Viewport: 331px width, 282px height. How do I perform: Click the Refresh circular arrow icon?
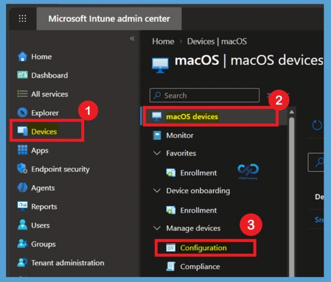point(317,125)
